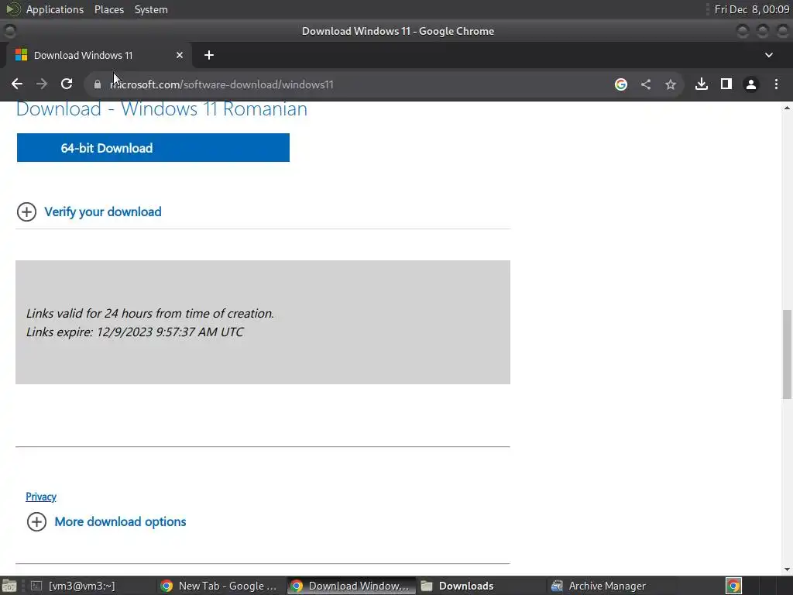Expand the Verify your download section
Screen dimensions: 793x595
(x=103, y=212)
